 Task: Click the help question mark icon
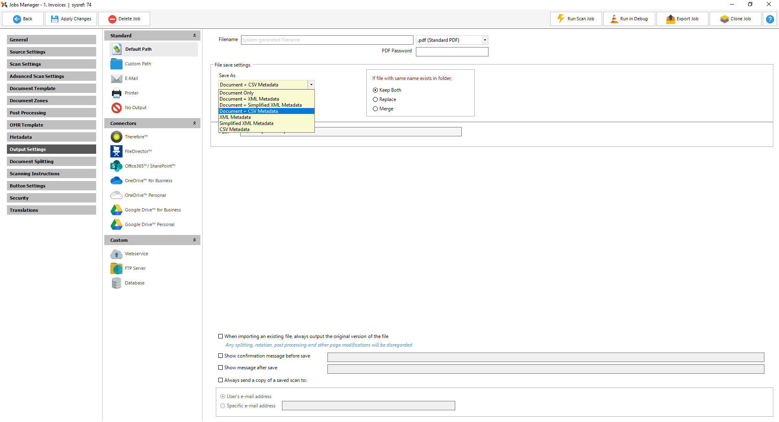click(x=770, y=19)
